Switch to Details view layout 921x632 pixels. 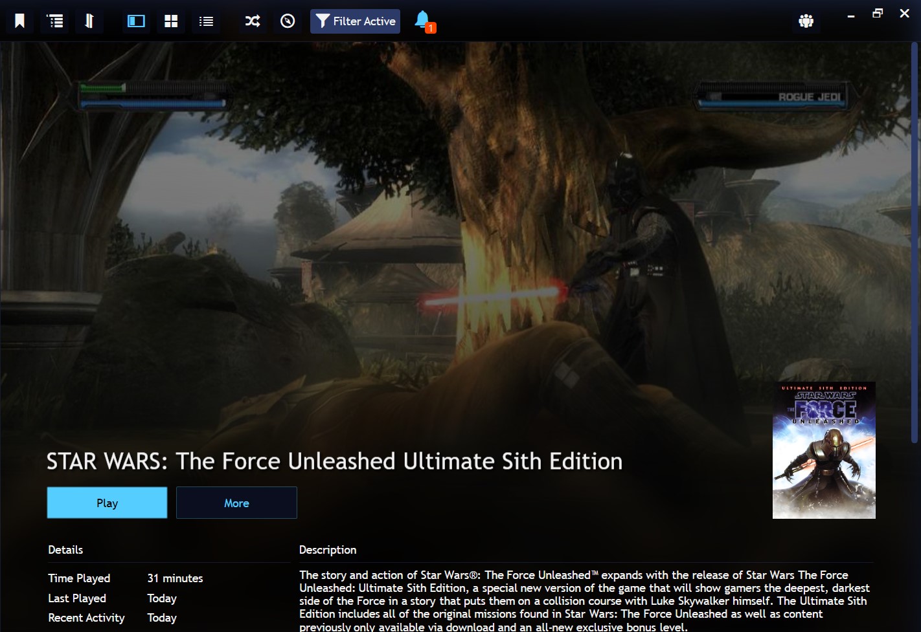click(x=136, y=21)
